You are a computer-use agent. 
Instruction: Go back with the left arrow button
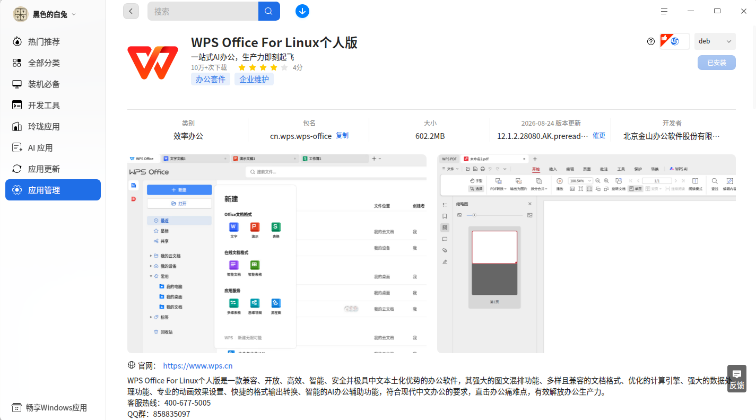coord(131,11)
